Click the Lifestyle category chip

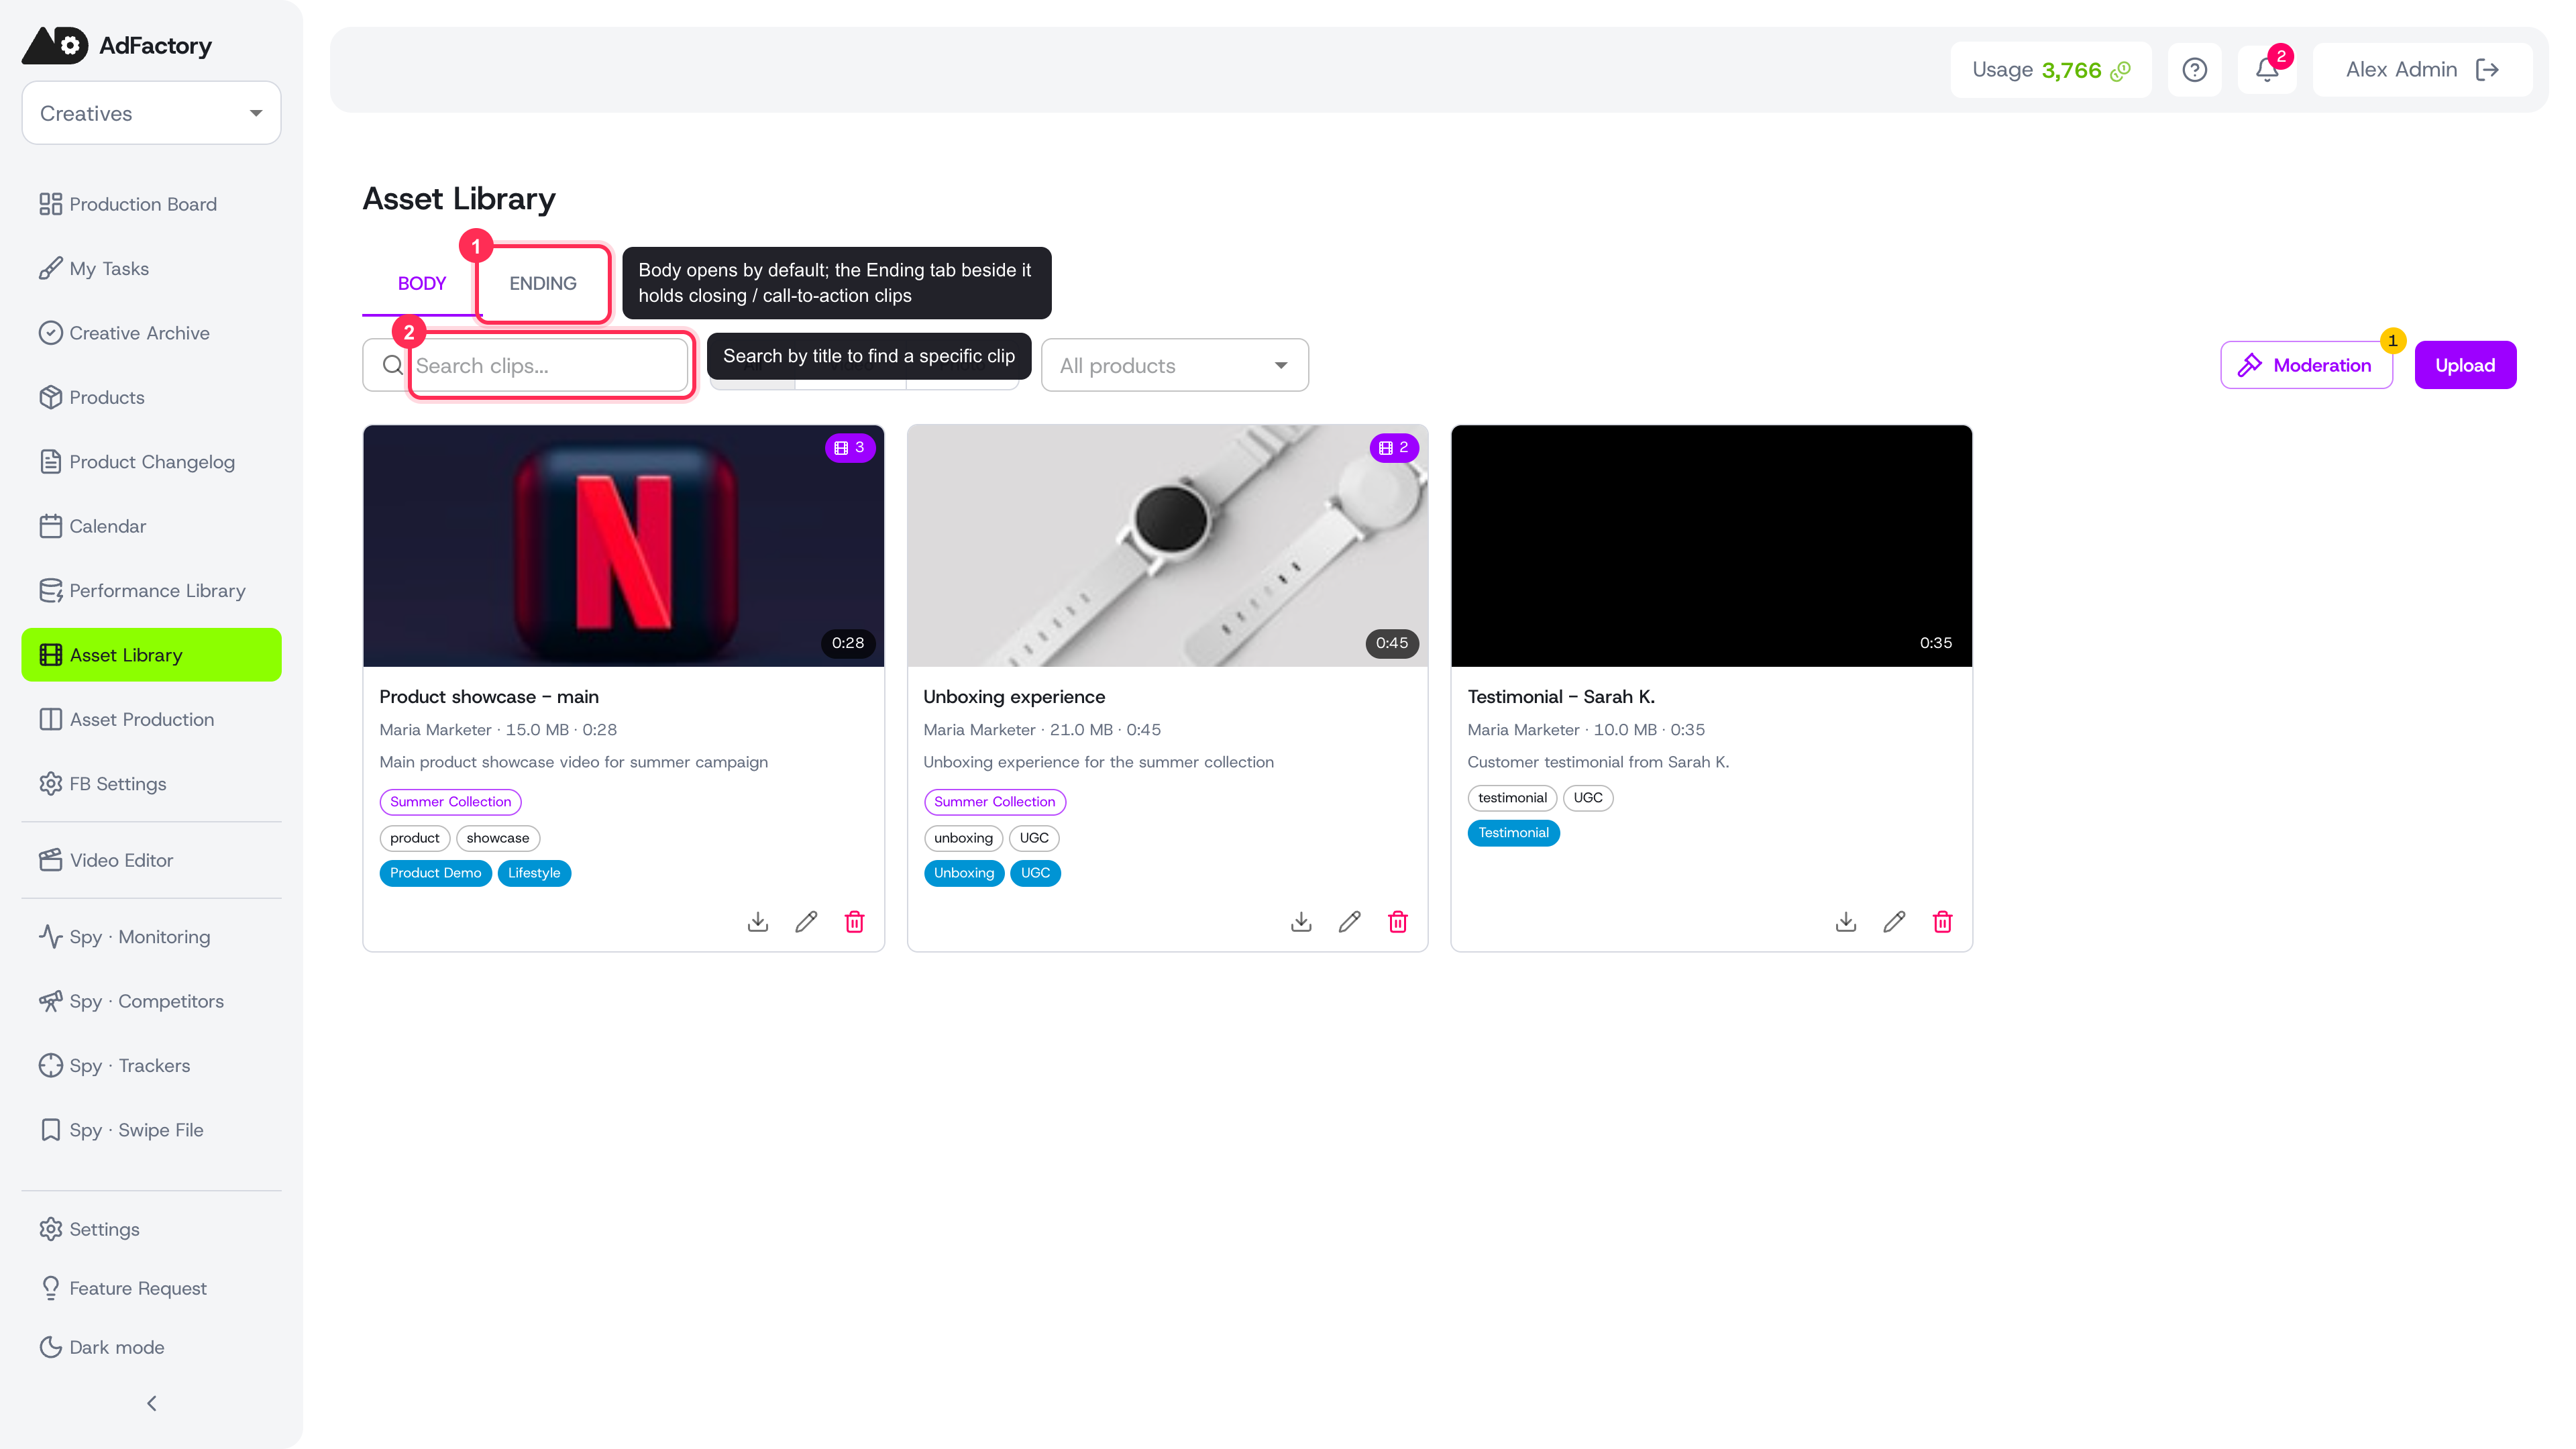coord(533,873)
